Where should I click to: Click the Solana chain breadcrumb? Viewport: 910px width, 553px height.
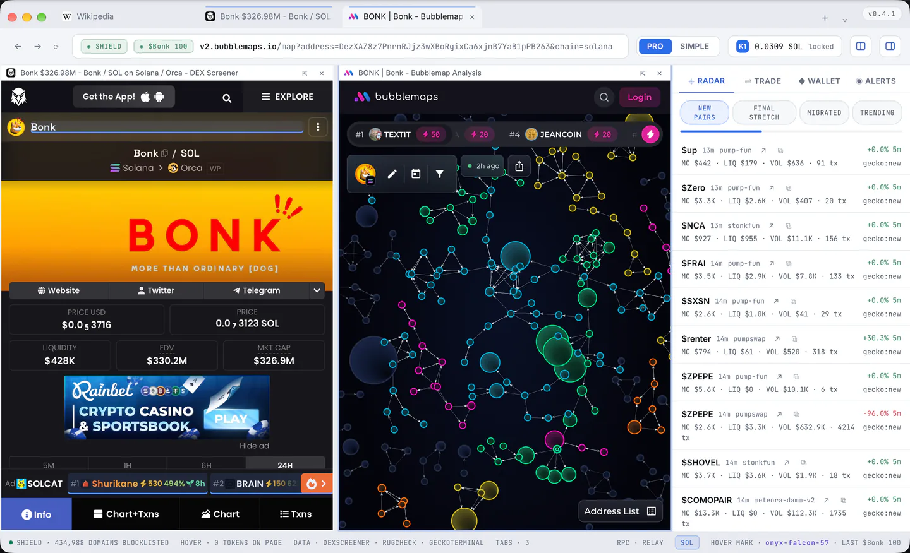coord(132,168)
